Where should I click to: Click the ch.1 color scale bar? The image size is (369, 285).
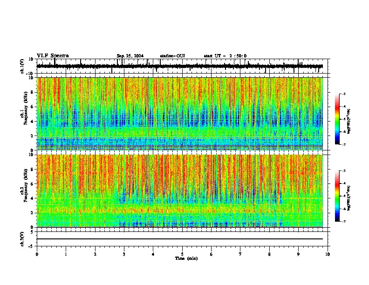click(x=337, y=119)
